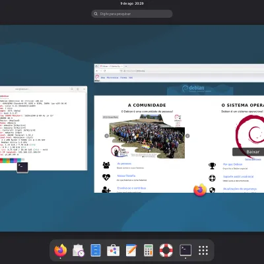The image size is (264, 264).
Task: Open the 'Atualizações de segurança' link
Action: [x=240, y=189]
